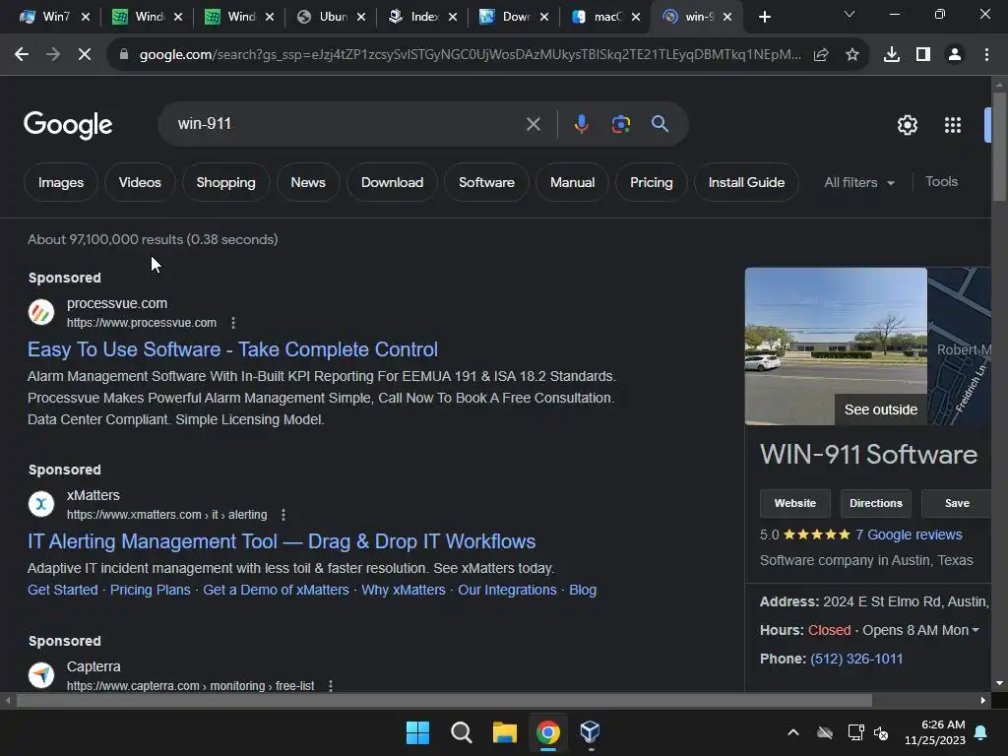Open Easy To Use Software ad link

pos(232,349)
